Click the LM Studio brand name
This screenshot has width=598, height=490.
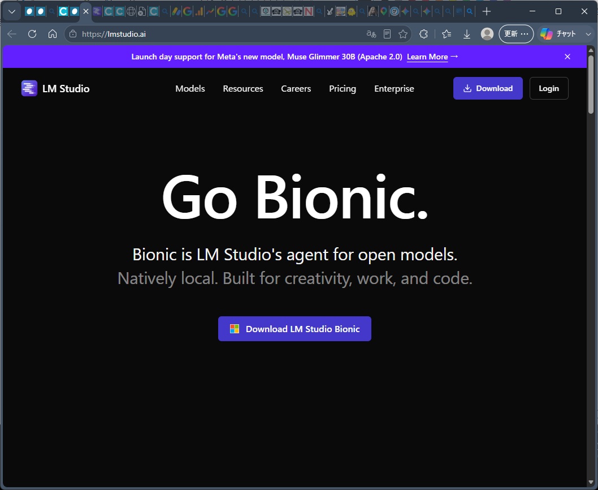click(66, 89)
